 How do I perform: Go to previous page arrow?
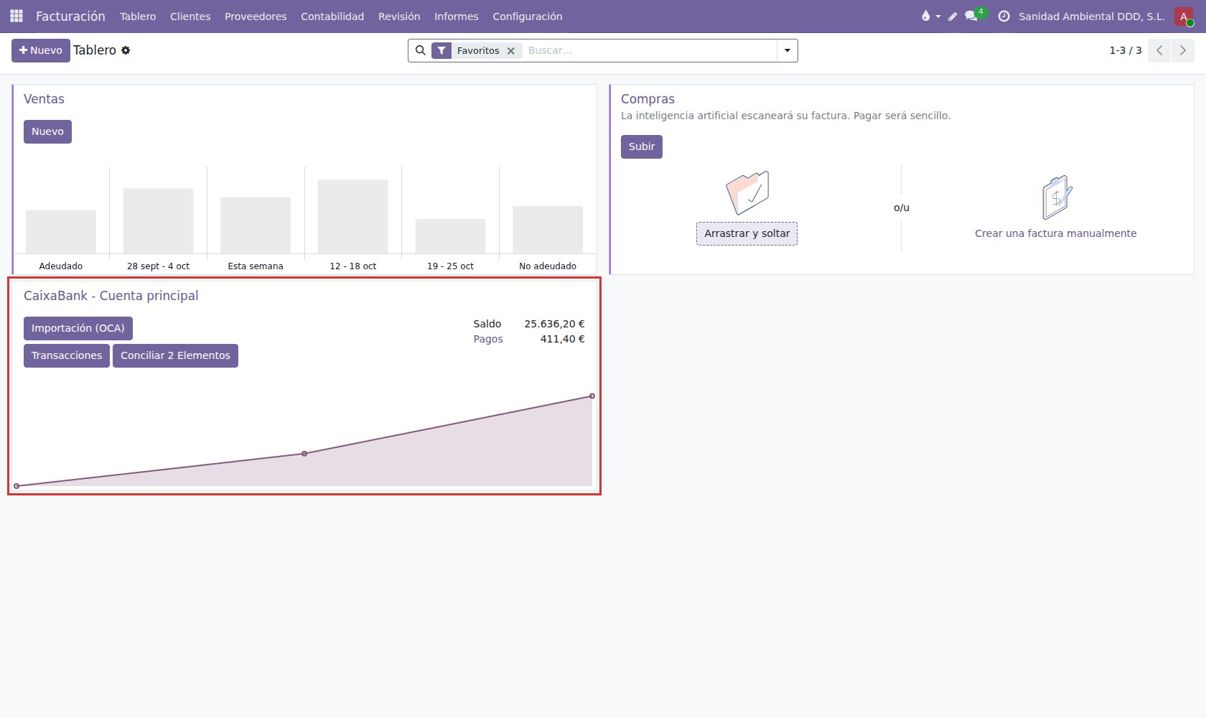(x=1159, y=50)
